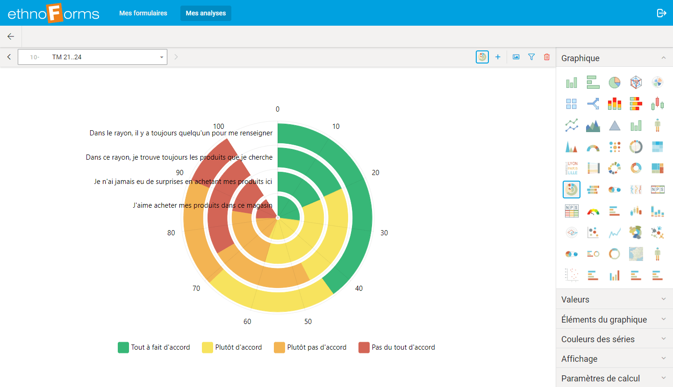Select the treemap chart type
The height and width of the screenshot is (387, 673).
[x=658, y=168]
